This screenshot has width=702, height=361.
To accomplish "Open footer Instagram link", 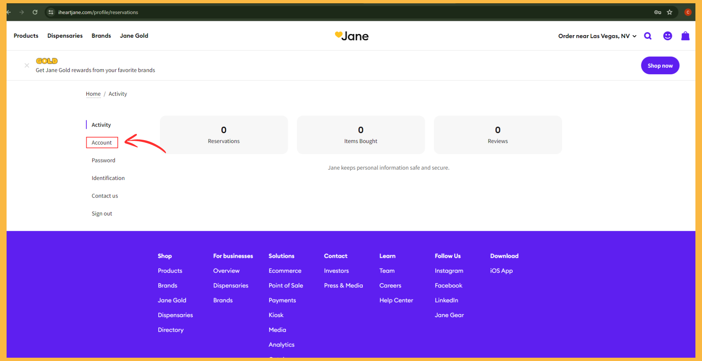I will tap(449, 271).
